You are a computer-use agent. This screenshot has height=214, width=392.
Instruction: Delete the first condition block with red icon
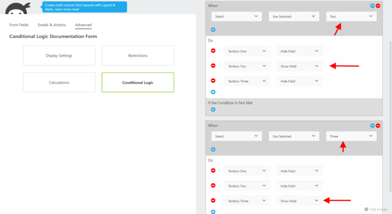tap(378, 5)
